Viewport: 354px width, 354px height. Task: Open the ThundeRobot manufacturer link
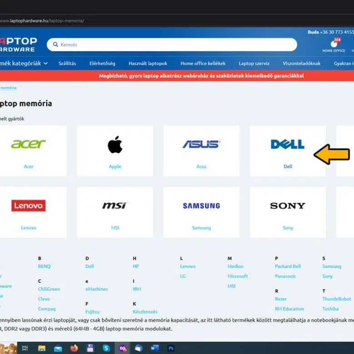(x=337, y=299)
